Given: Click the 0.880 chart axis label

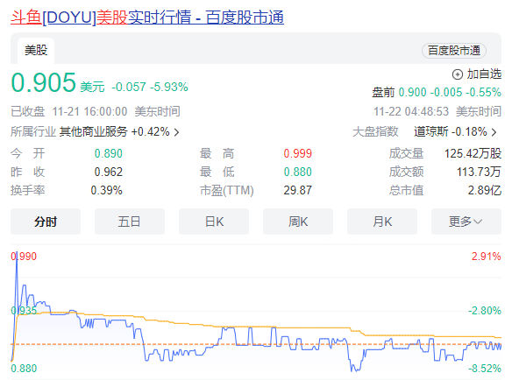Looking at the screenshot, I should pos(24,369).
